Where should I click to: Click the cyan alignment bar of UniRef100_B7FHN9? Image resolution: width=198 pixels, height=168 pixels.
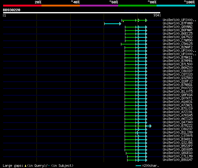coord(113,24)
